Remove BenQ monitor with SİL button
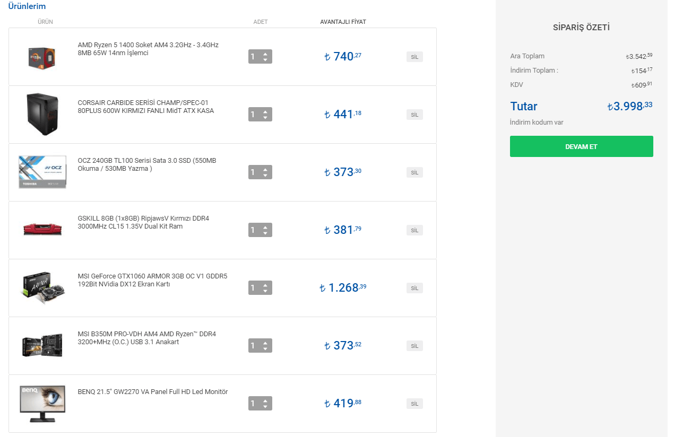Viewport: 674px width, 437px height. click(x=414, y=404)
